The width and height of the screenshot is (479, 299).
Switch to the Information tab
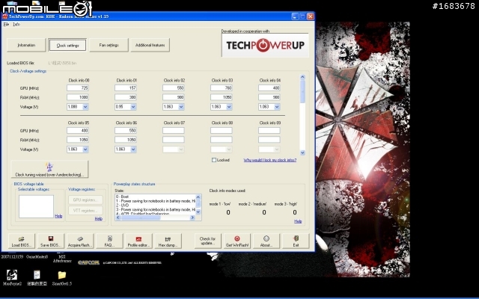(x=26, y=45)
